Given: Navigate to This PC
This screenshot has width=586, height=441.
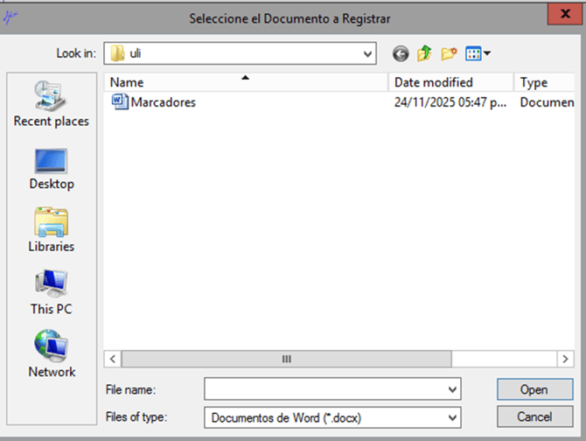Looking at the screenshot, I should tap(52, 293).
